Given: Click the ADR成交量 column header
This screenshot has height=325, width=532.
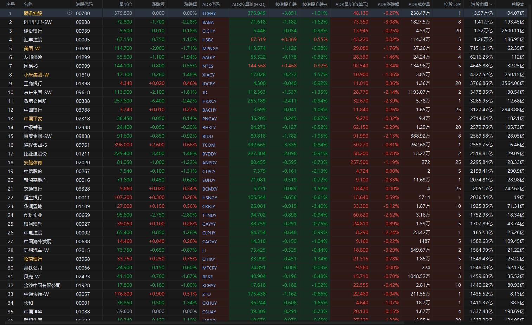Looking at the screenshot, I should [x=419, y=5].
